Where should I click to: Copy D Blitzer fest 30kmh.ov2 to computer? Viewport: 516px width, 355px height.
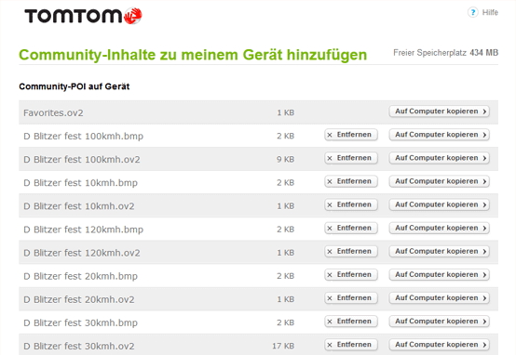click(x=440, y=345)
